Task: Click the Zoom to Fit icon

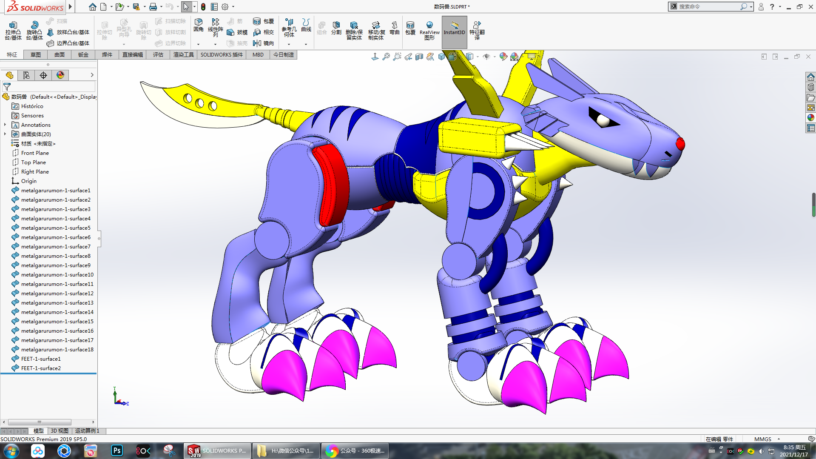Action: pyautogui.click(x=386, y=57)
